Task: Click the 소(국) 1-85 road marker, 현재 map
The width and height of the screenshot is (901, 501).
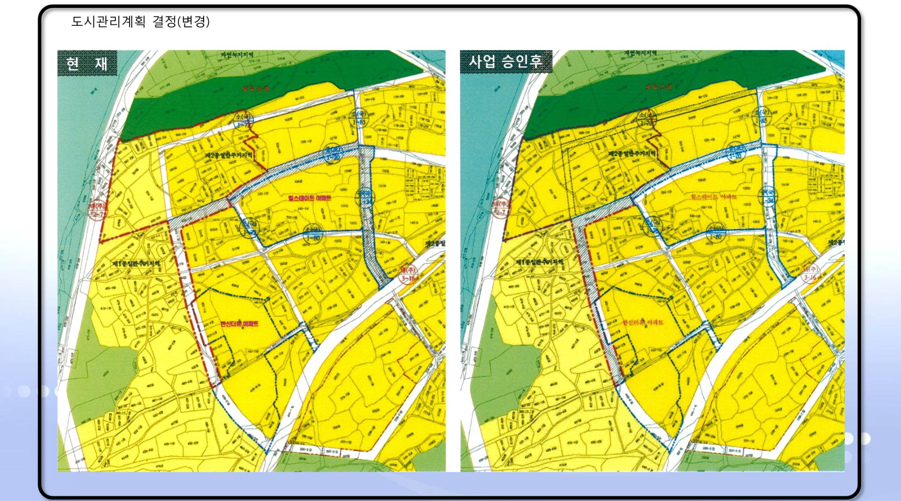Action: click(359, 118)
